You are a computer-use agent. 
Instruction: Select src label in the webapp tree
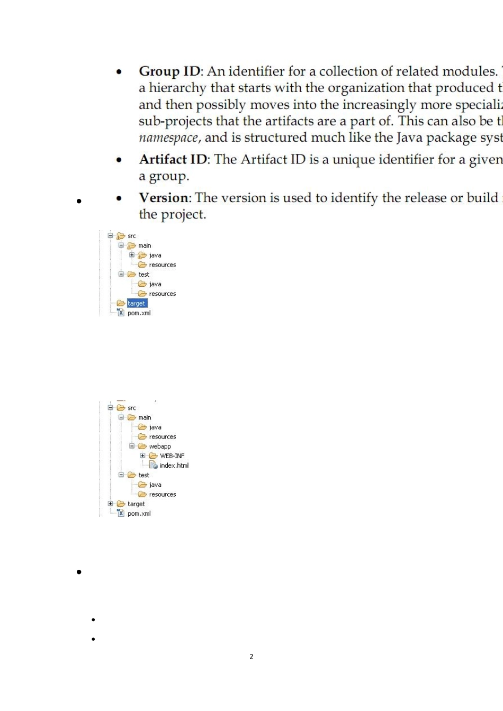(132, 408)
